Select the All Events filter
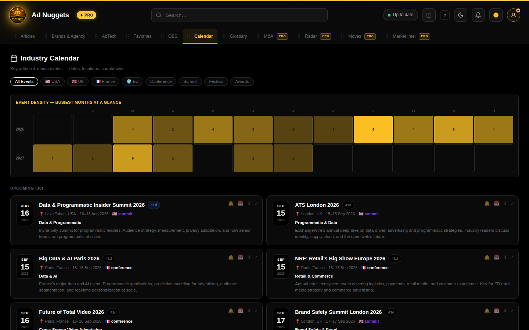Screen dimensions: 529x330 click(x=24, y=81)
